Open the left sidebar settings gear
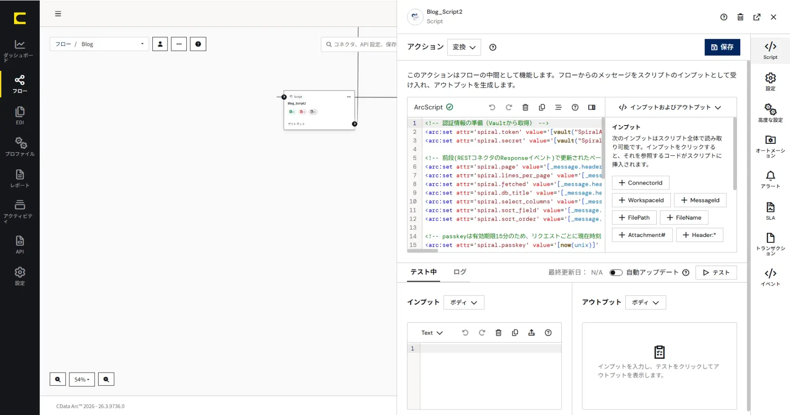 (20, 276)
